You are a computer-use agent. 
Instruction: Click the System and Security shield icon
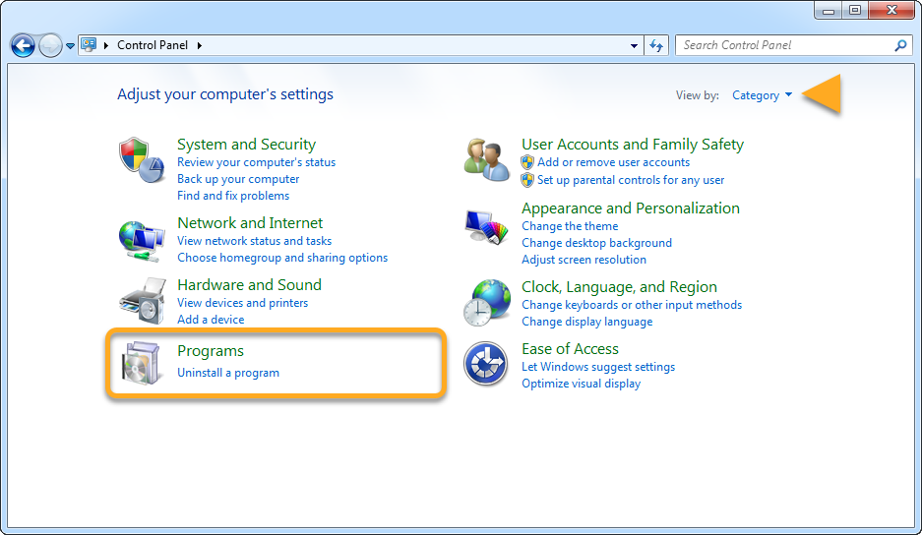click(x=141, y=159)
